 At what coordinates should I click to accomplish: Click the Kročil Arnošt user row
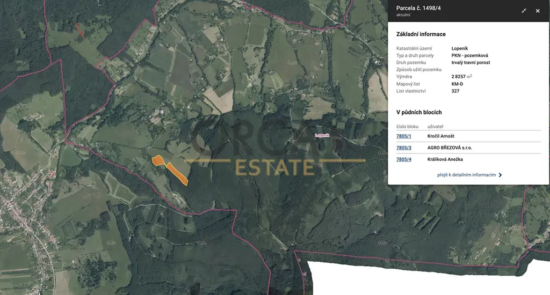[x=442, y=136]
